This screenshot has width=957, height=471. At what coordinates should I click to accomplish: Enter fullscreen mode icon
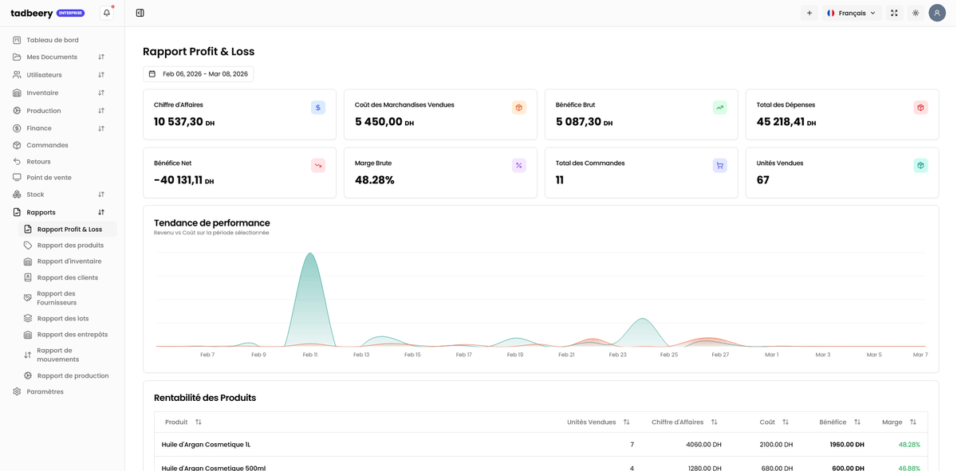(894, 13)
